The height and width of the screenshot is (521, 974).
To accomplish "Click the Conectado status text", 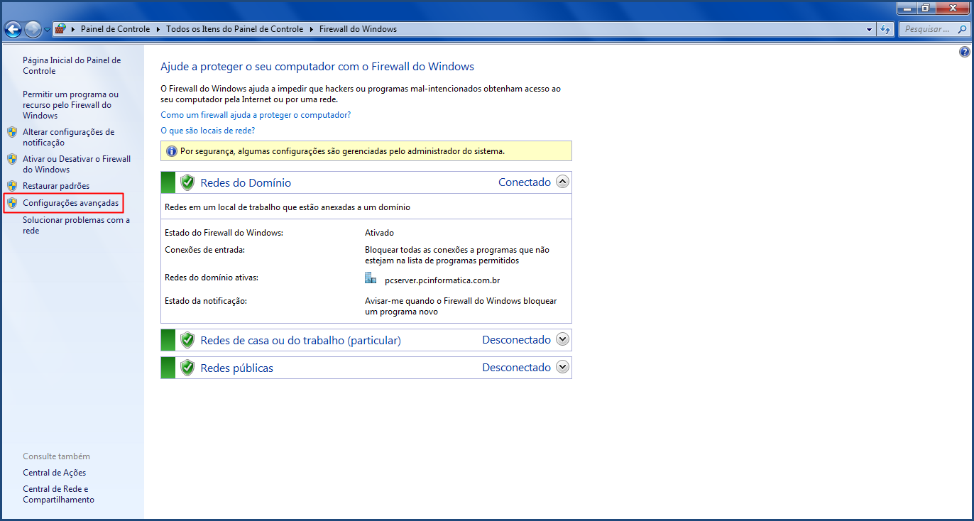I will click(x=525, y=182).
